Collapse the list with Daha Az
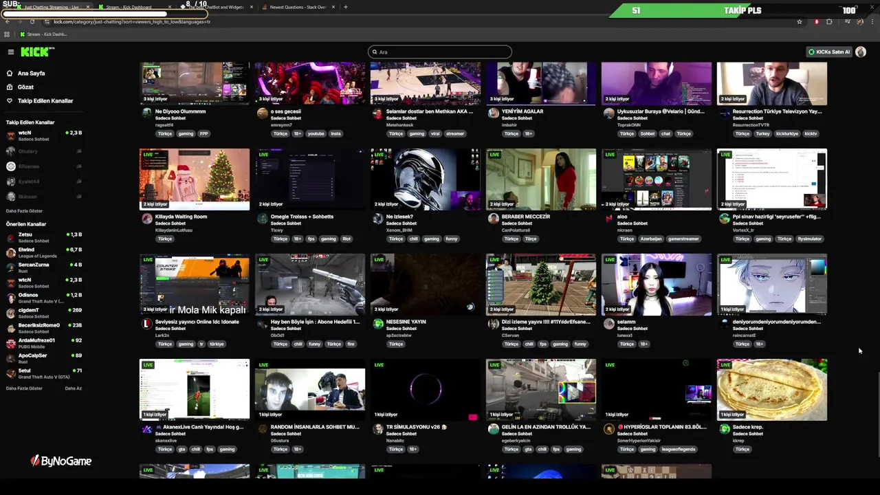The width and height of the screenshot is (880, 495). click(73, 388)
